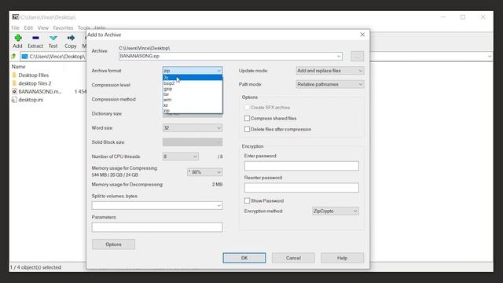This screenshot has height=283, width=503.
Task: Click the Extract toolbar icon
Action: click(x=35, y=42)
